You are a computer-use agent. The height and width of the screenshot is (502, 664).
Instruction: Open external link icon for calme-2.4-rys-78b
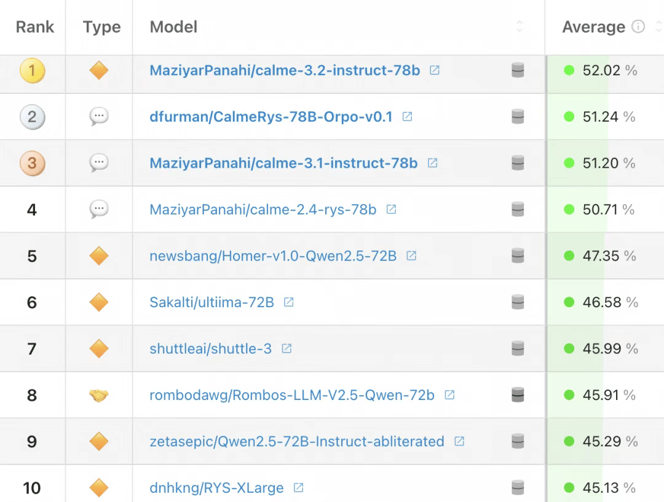coord(391,209)
